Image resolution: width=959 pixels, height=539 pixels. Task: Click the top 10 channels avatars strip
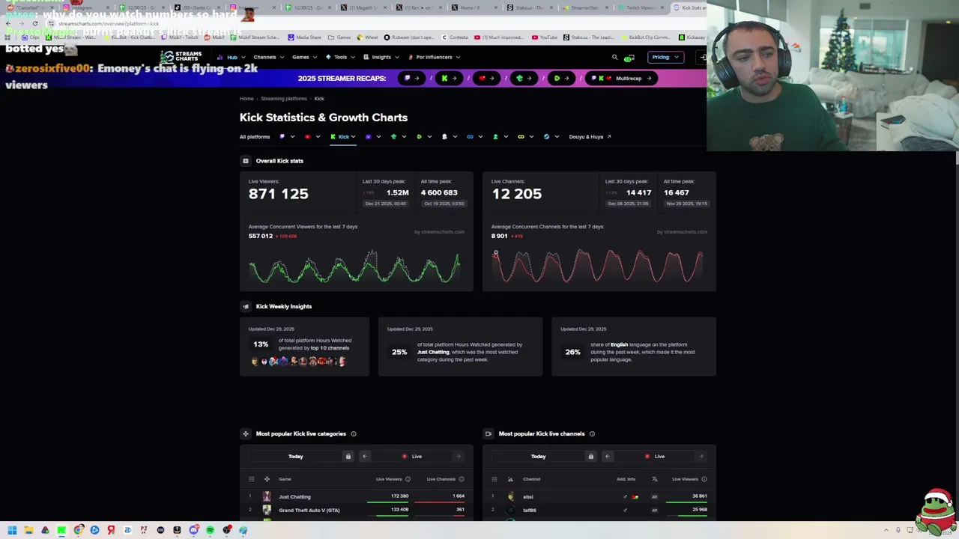pos(299,362)
